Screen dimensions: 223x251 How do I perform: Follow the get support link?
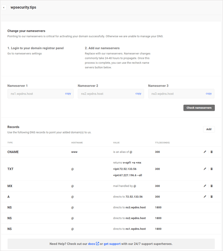(x=112, y=244)
